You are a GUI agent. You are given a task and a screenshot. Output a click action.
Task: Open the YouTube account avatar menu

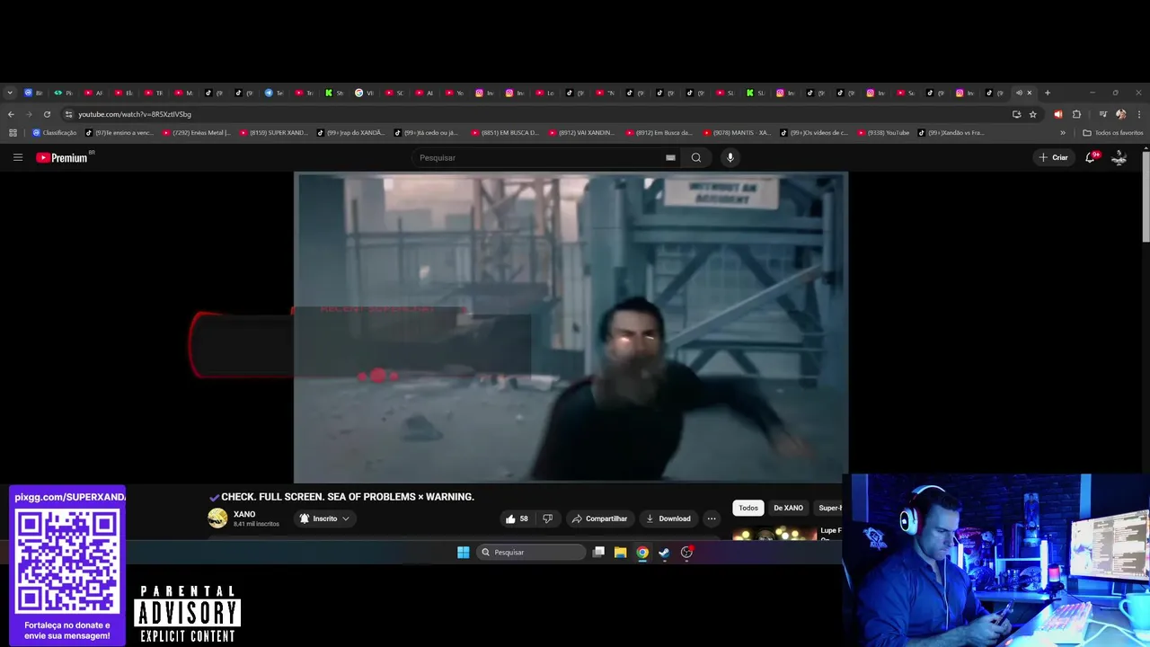(x=1119, y=157)
